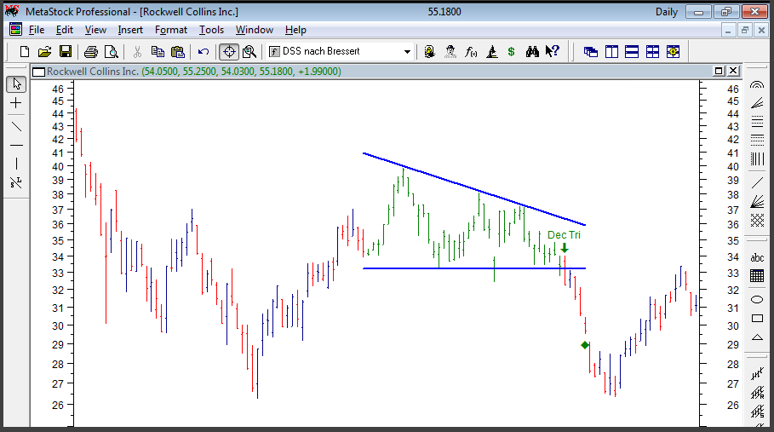Select the ellipse drawing tool
Image resolution: width=774 pixels, height=432 pixels.
tap(757, 299)
